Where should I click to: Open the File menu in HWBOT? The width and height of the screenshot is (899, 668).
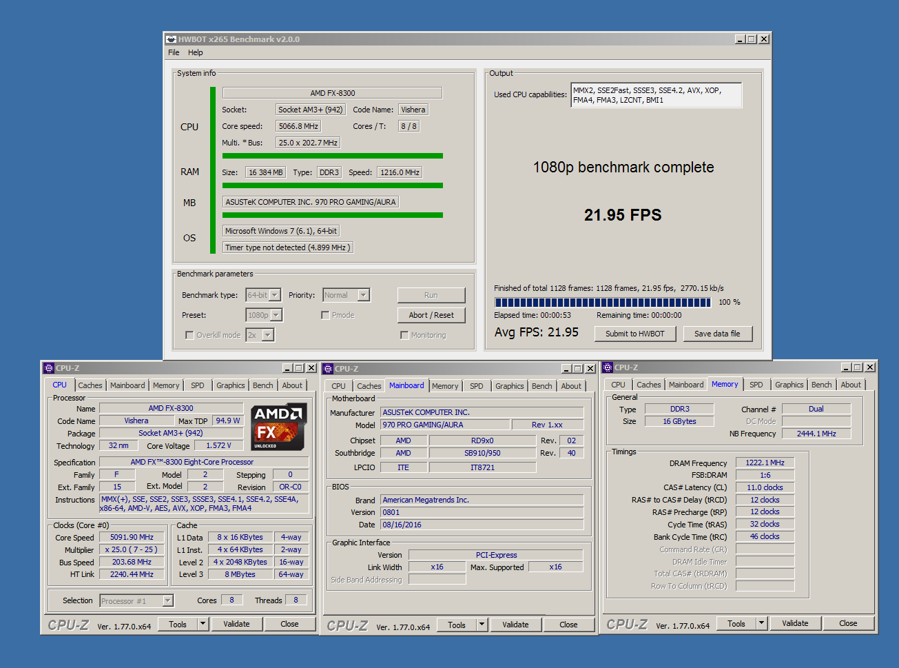click(x=174, y=52)
